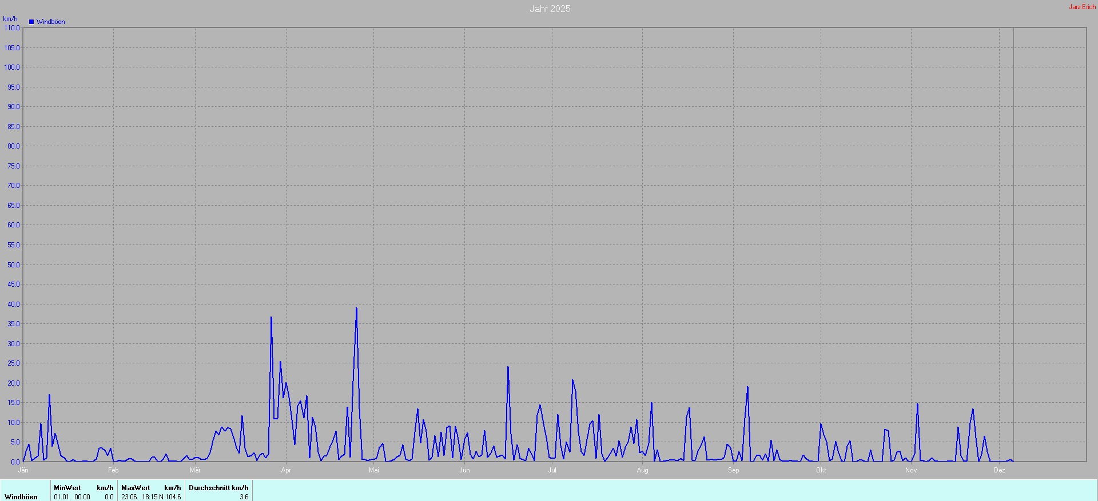Click the km/h header beside MinWert
The height and width of the screenshot is (501, 1098).
pos(105,488)
